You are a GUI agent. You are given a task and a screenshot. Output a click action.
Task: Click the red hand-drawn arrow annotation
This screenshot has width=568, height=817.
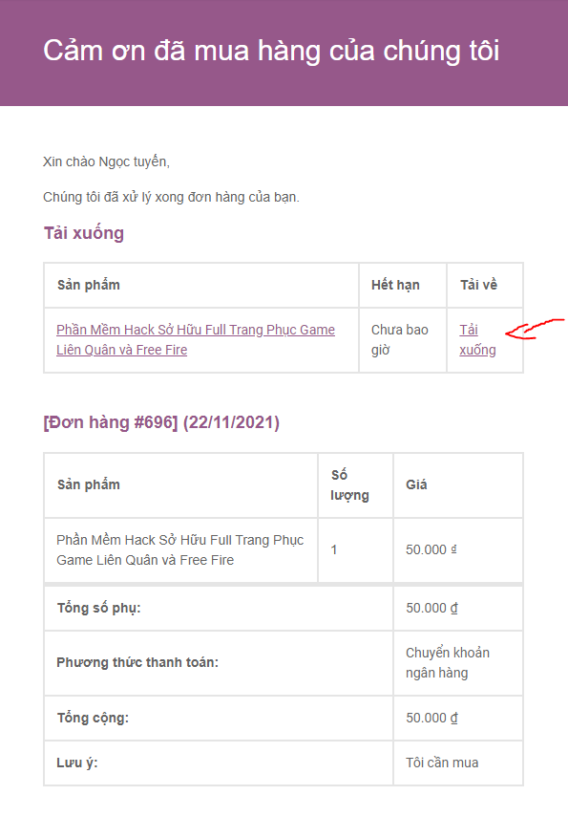pyautogui.click(x=535, y=330)
